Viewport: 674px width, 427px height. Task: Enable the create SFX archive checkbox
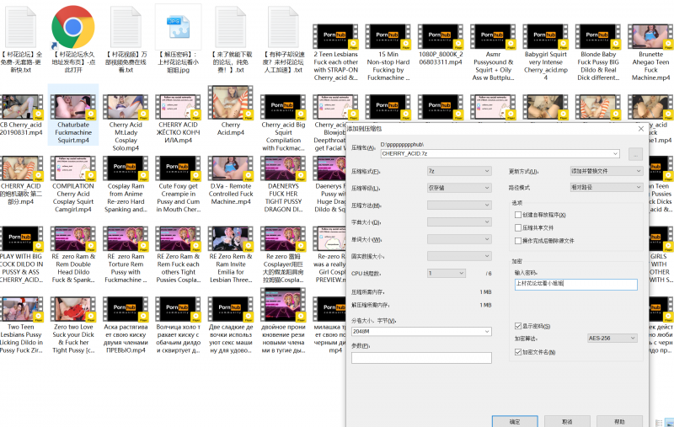coord(517,215)
